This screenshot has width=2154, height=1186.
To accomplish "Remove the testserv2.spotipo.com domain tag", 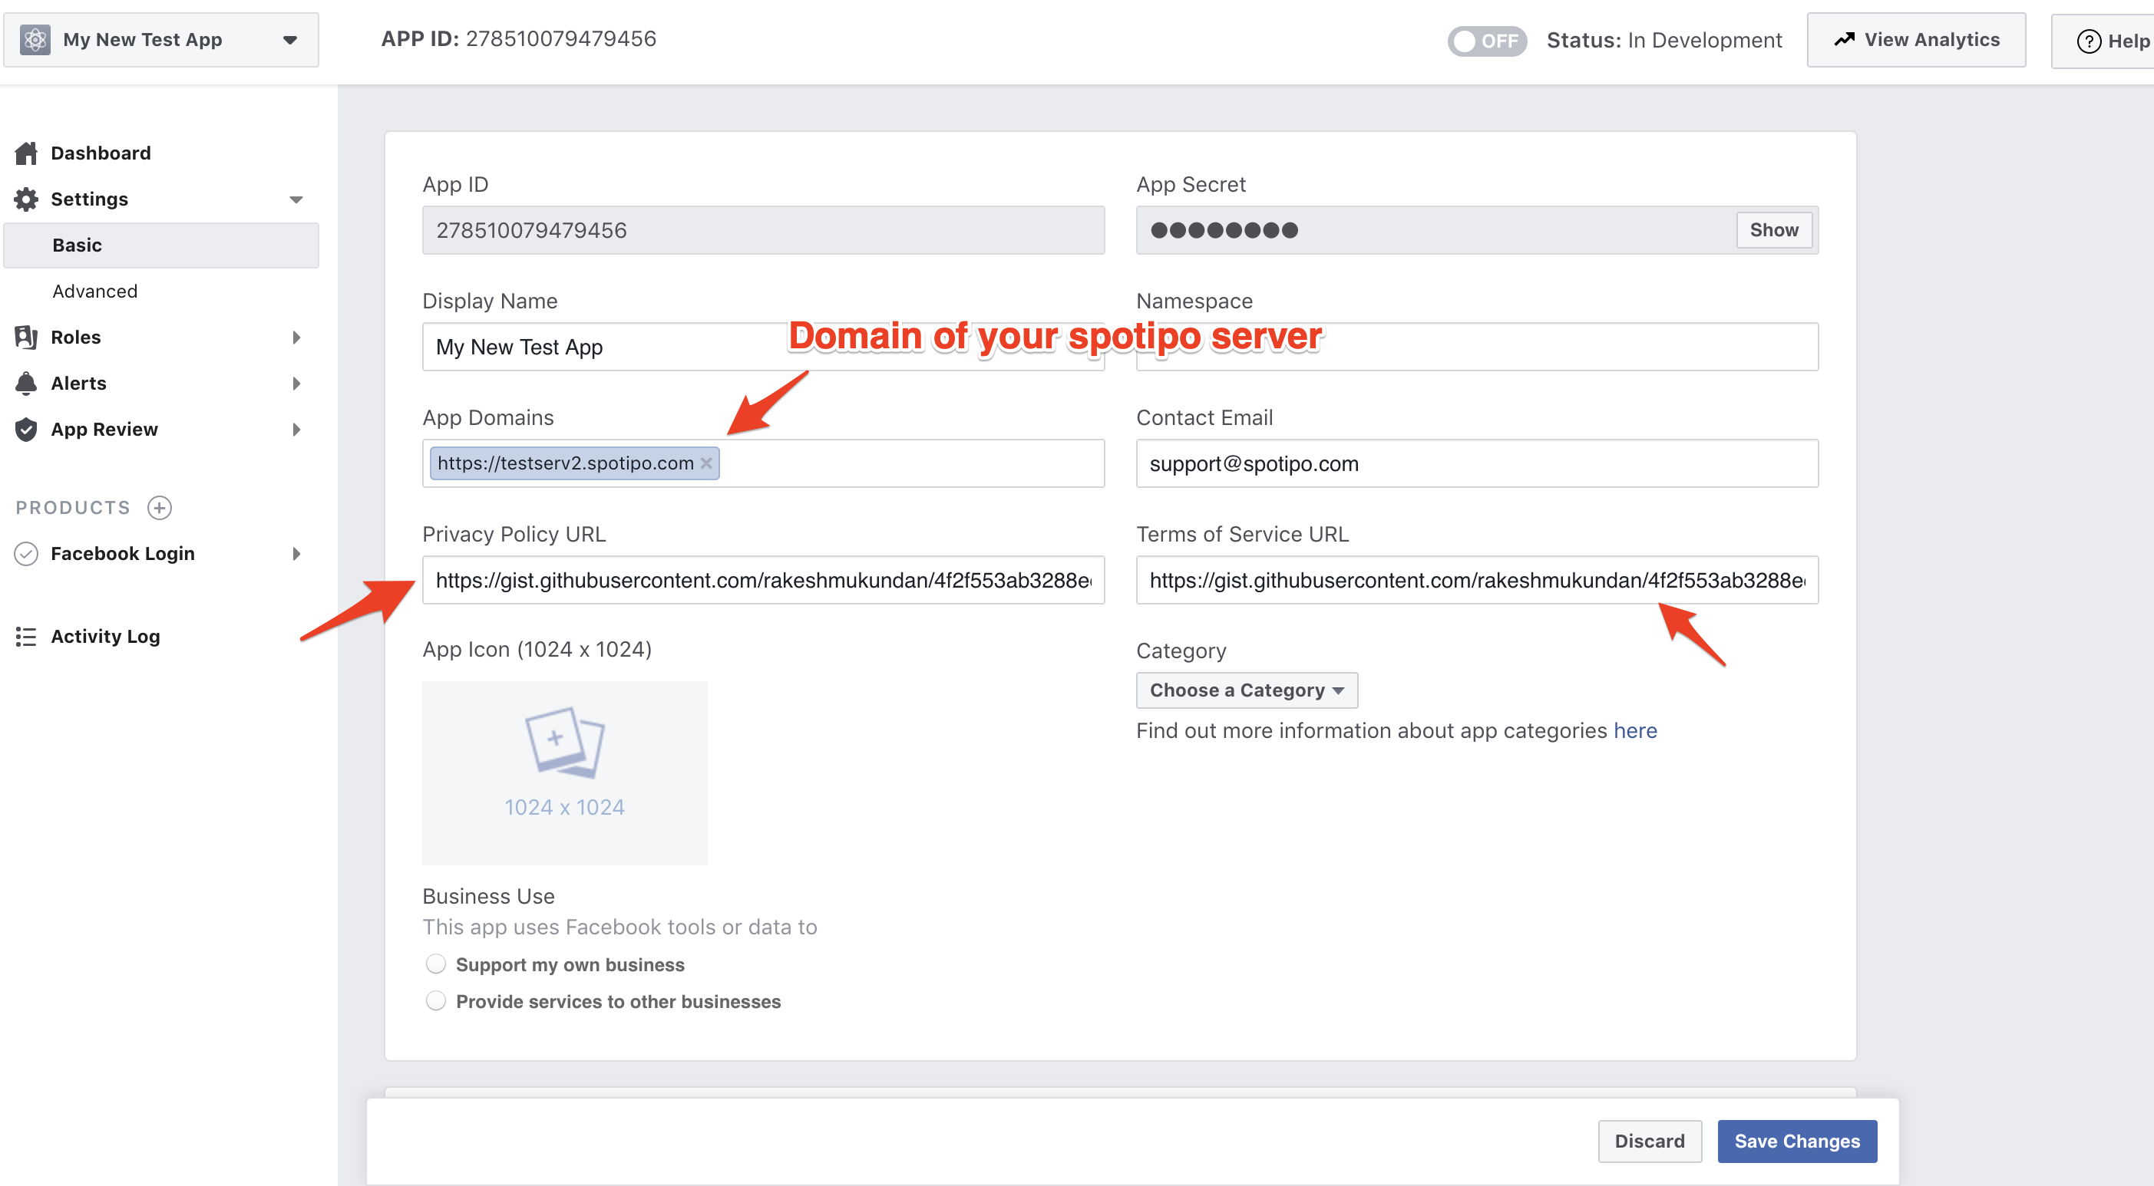I will [x=705, y=463].
